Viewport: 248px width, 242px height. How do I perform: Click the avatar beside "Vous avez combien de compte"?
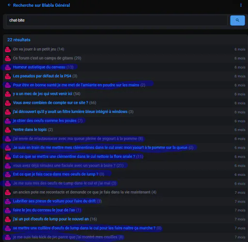pyautogui.click(x=8, y=103)
